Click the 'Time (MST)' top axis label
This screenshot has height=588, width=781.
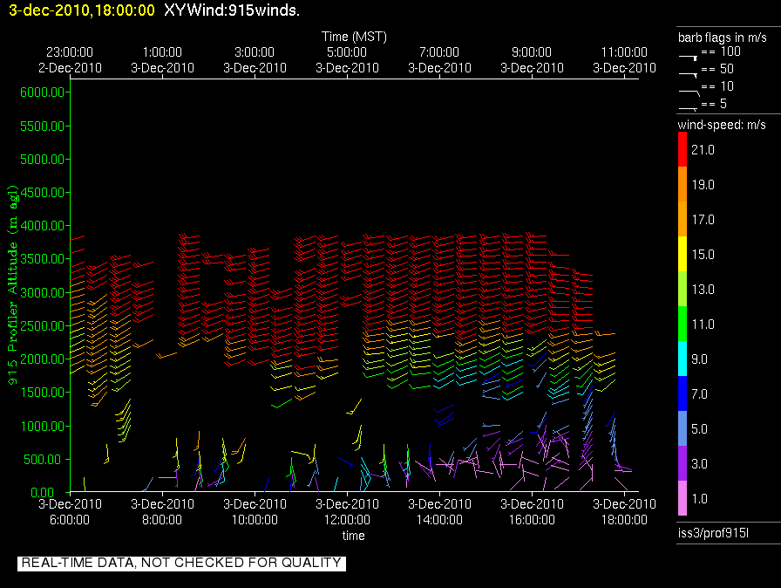[x=354, y=37]
